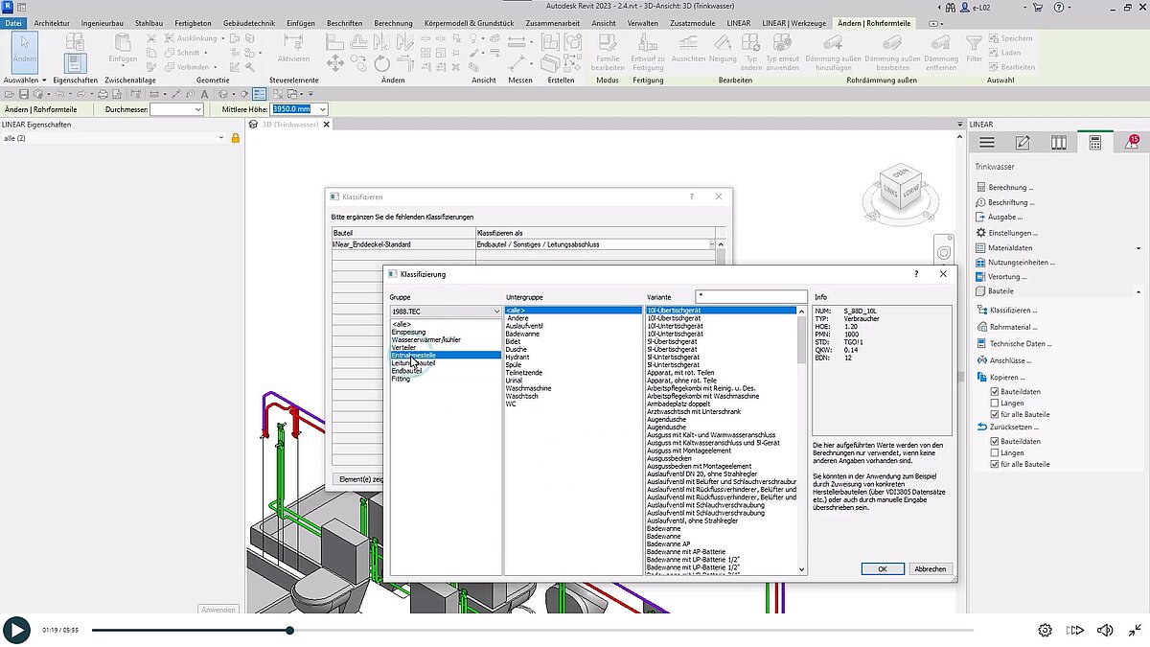The width and height of the screenshot is (1150, 647).
Task: Click the Filter funnel icon in ribbon
Action: point(975,44)
